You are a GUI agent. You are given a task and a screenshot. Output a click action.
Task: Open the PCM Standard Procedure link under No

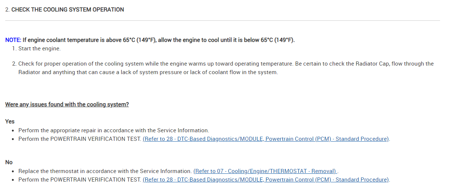pyautogui.click(x=266, y=180)
